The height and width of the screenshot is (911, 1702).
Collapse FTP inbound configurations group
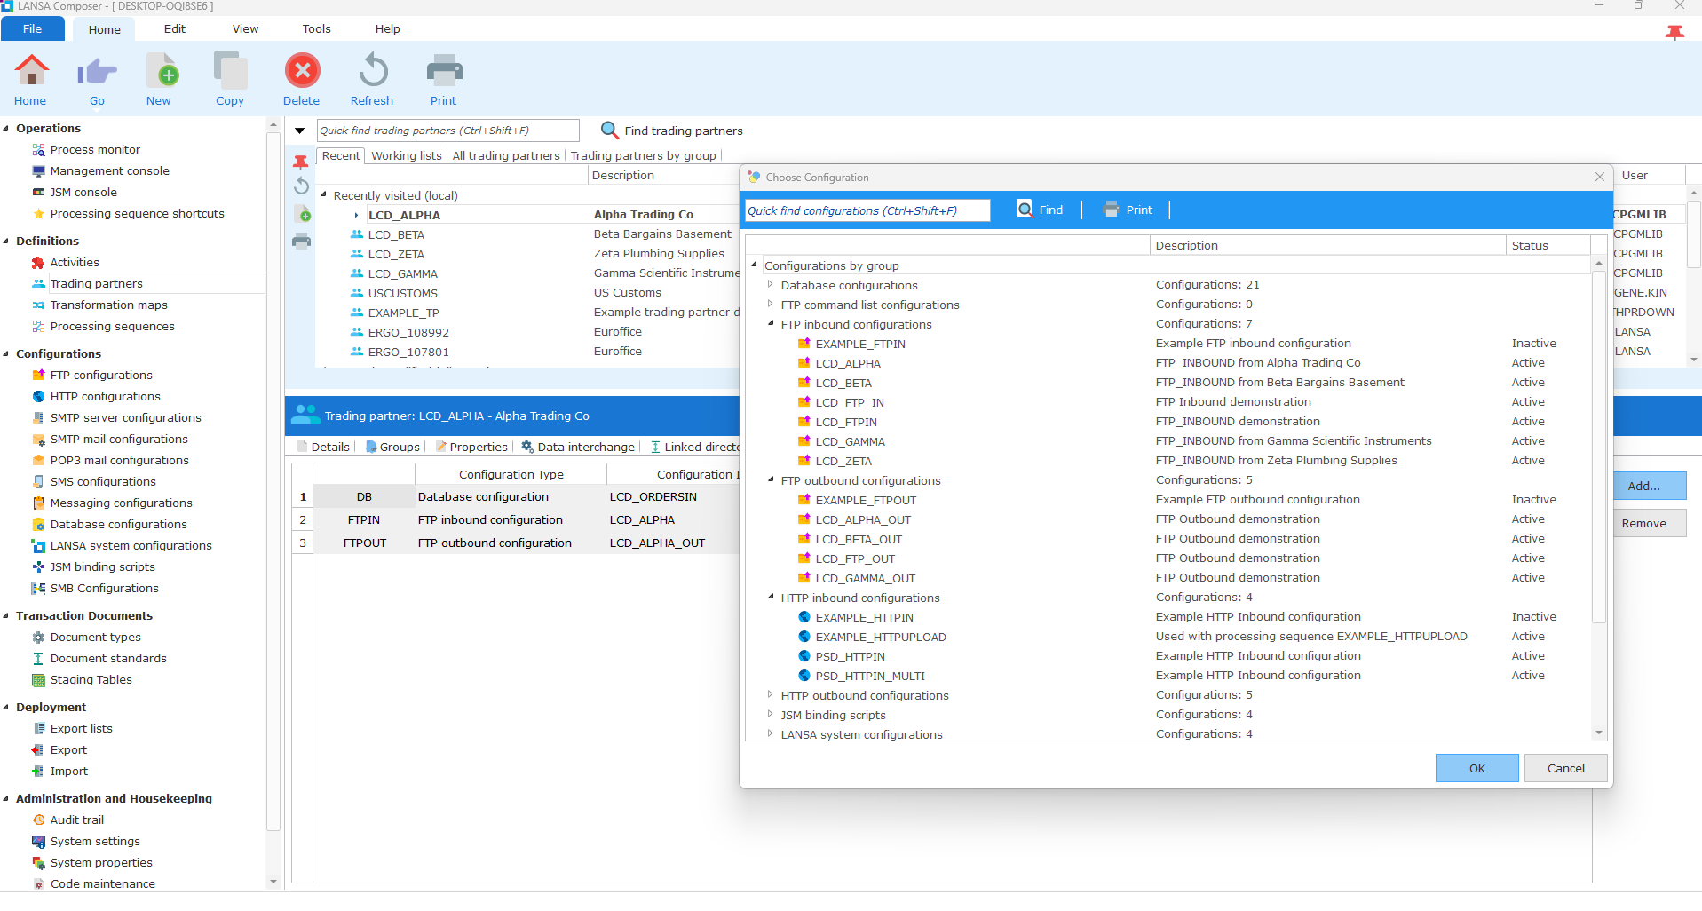point(770,324)
